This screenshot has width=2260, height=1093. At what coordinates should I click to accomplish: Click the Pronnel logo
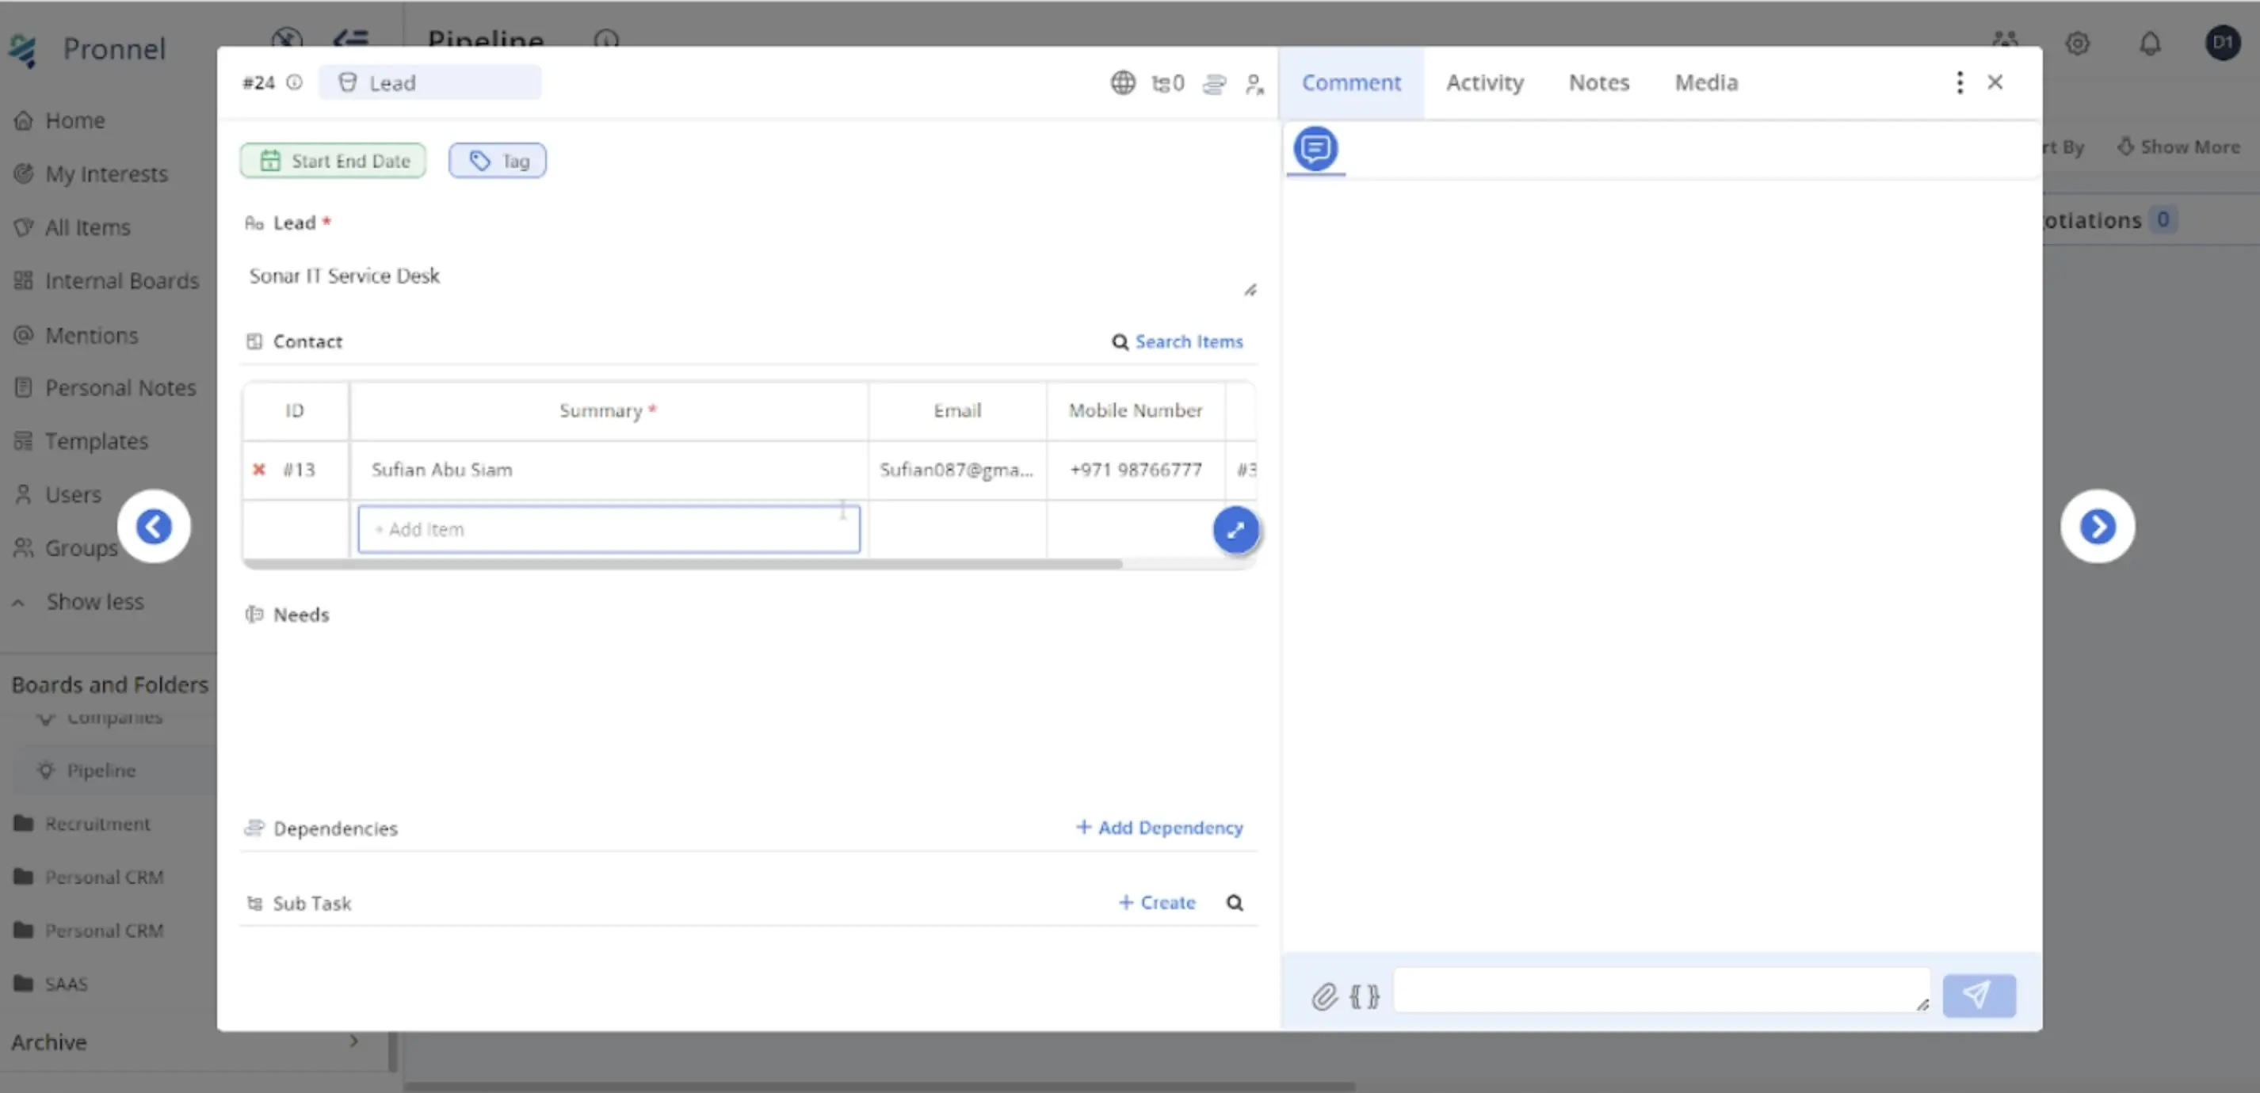[88, 49]
